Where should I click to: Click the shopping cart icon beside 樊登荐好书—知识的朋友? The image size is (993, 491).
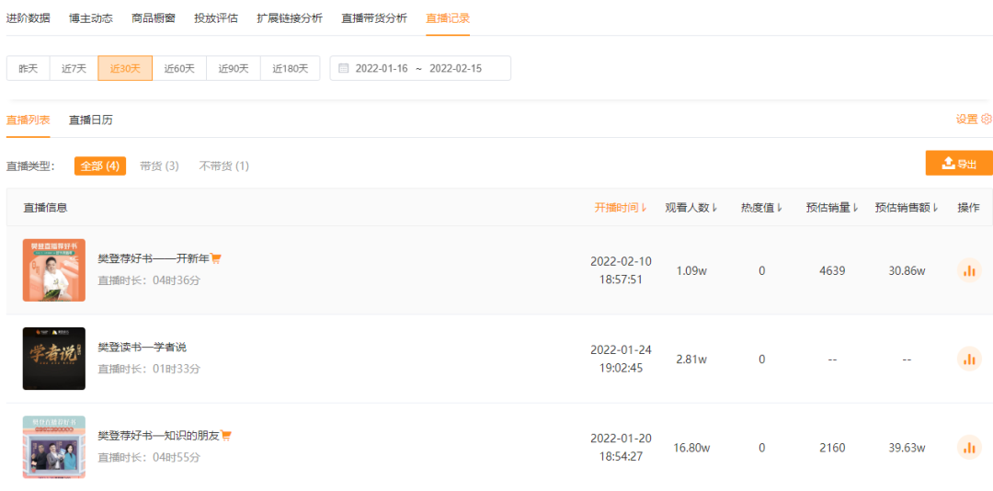[226, 436]
